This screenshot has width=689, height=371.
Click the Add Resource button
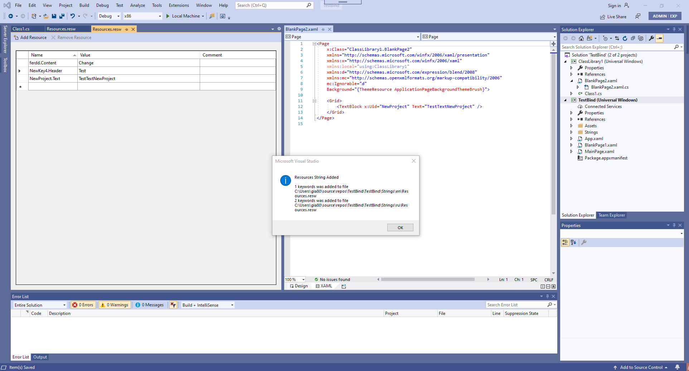[30, 38]
